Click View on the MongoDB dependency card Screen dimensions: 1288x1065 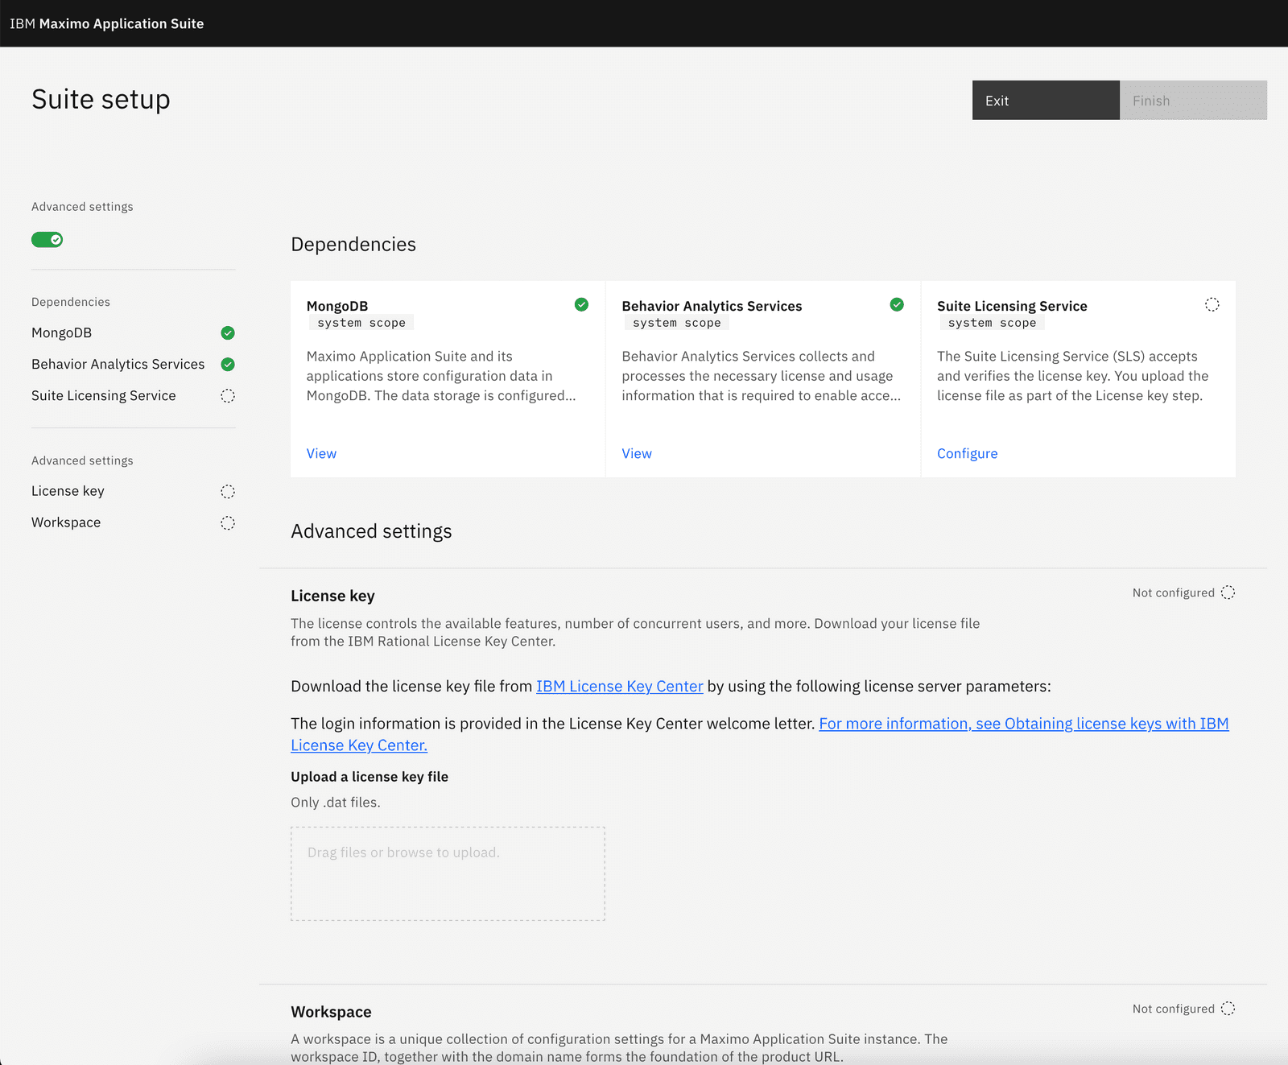point(321,453)
